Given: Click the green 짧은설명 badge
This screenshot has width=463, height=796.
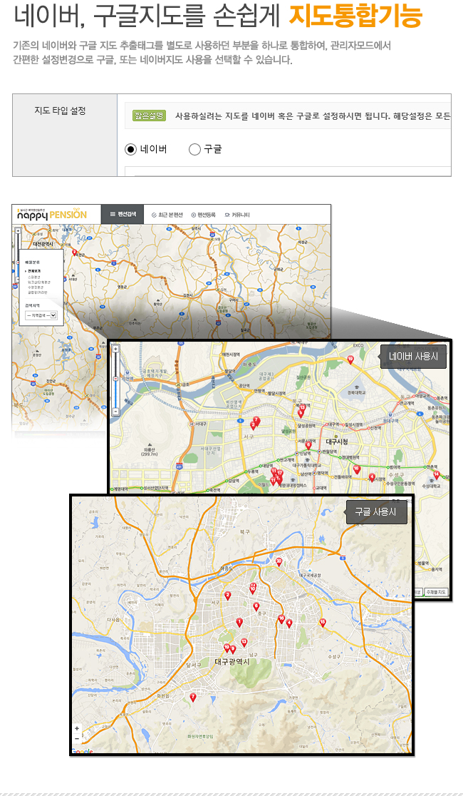Looking at the screenshot, I should 149,116.
